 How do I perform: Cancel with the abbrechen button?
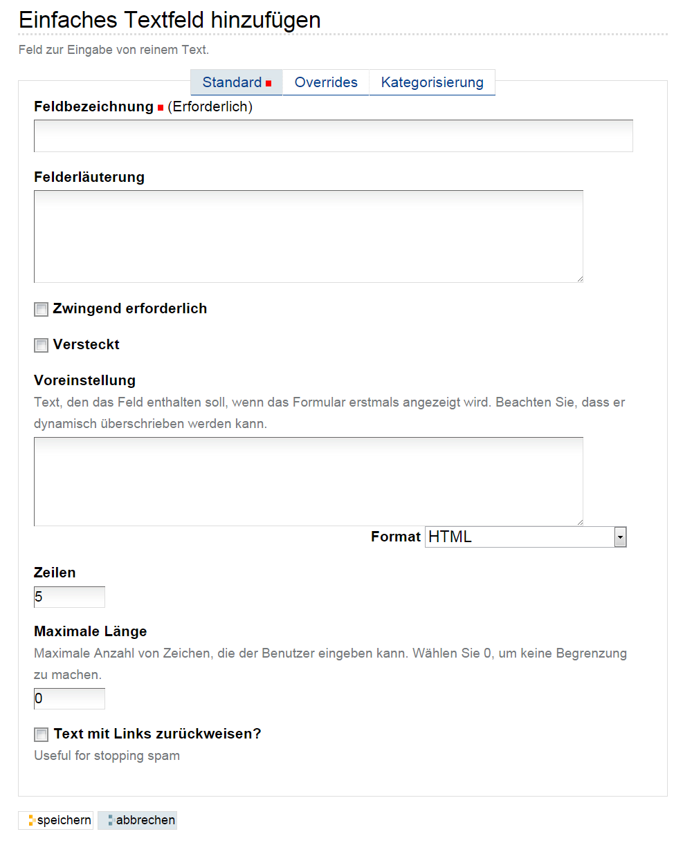coord(137,820)
